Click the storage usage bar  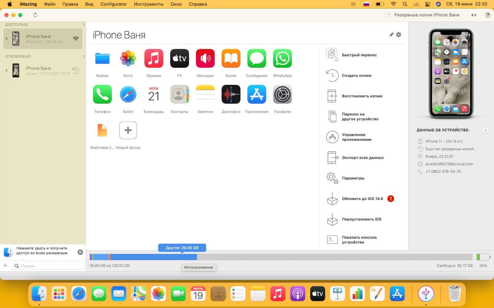pyautogui.click(x=281, y=257)
